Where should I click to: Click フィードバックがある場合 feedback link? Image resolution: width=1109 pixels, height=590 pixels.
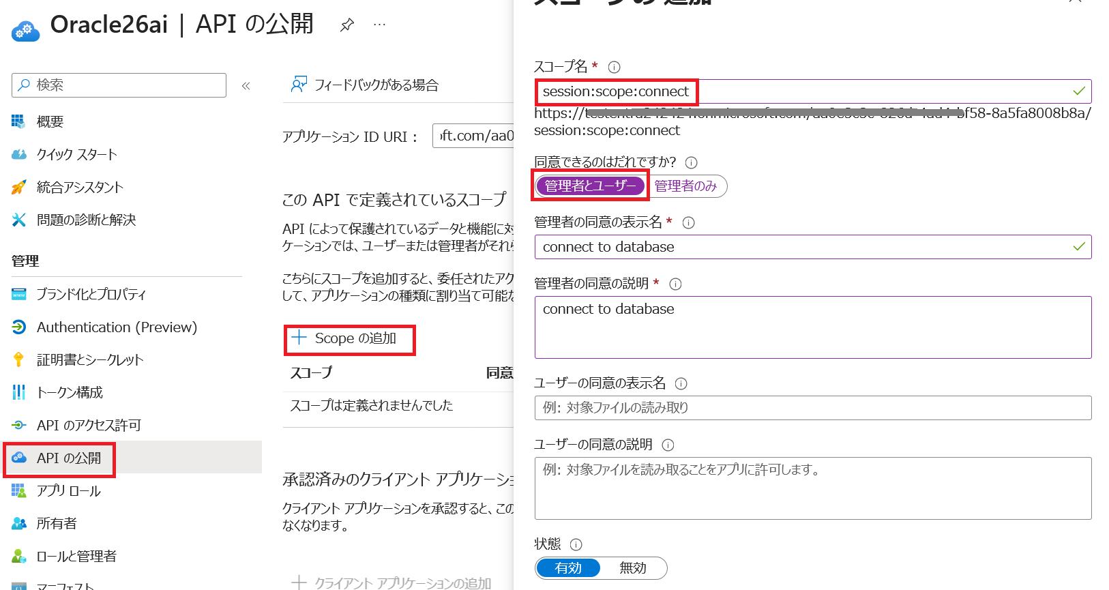pyautogui.click(x=365, y=85)
